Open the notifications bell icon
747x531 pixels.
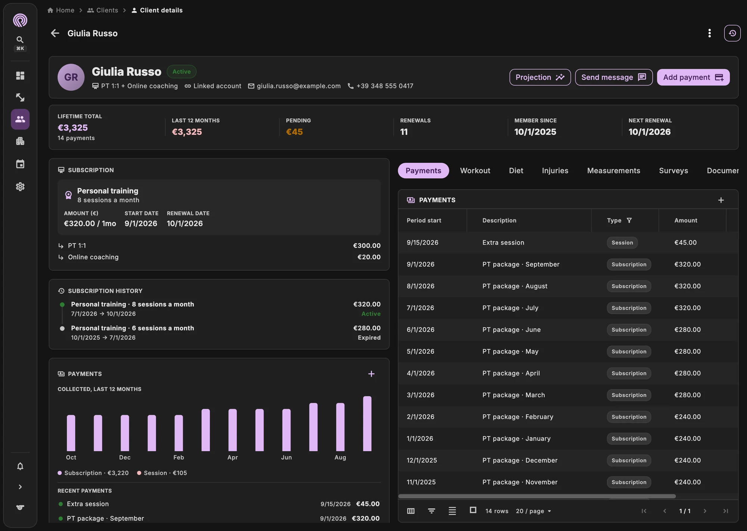(x=20, y=466)
